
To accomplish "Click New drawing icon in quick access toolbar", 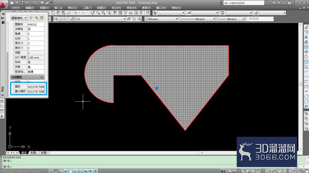I will click(x=12, y=3).
